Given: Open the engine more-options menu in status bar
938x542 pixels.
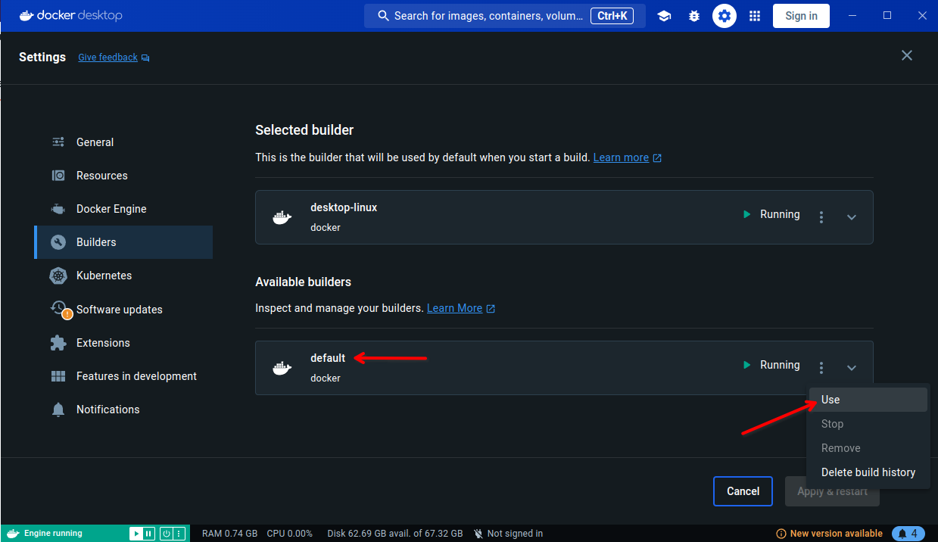Looking at the screenshot, I should (x=179, y=534).
